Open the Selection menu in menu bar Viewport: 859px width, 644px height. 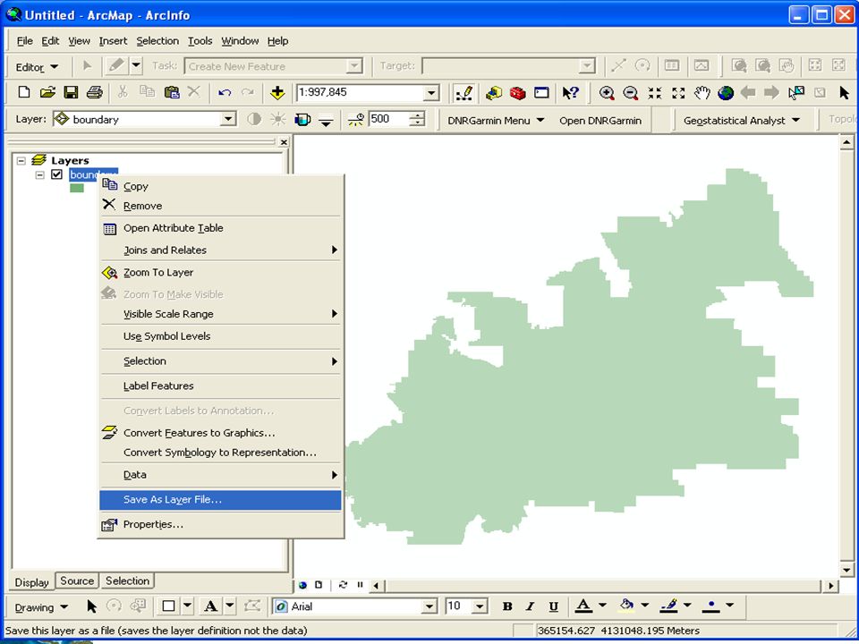pyautogui.click(x=157, y=41)
